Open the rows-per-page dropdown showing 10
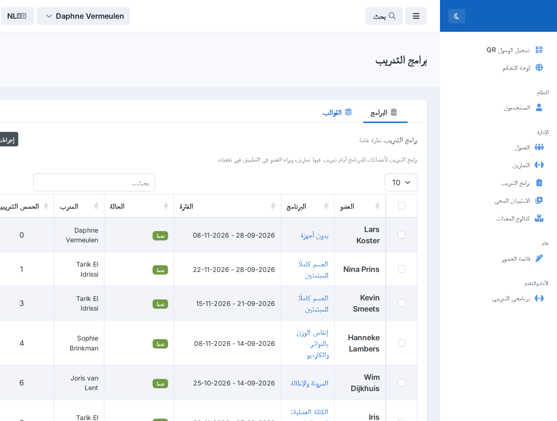 click(x=401, y=183)
